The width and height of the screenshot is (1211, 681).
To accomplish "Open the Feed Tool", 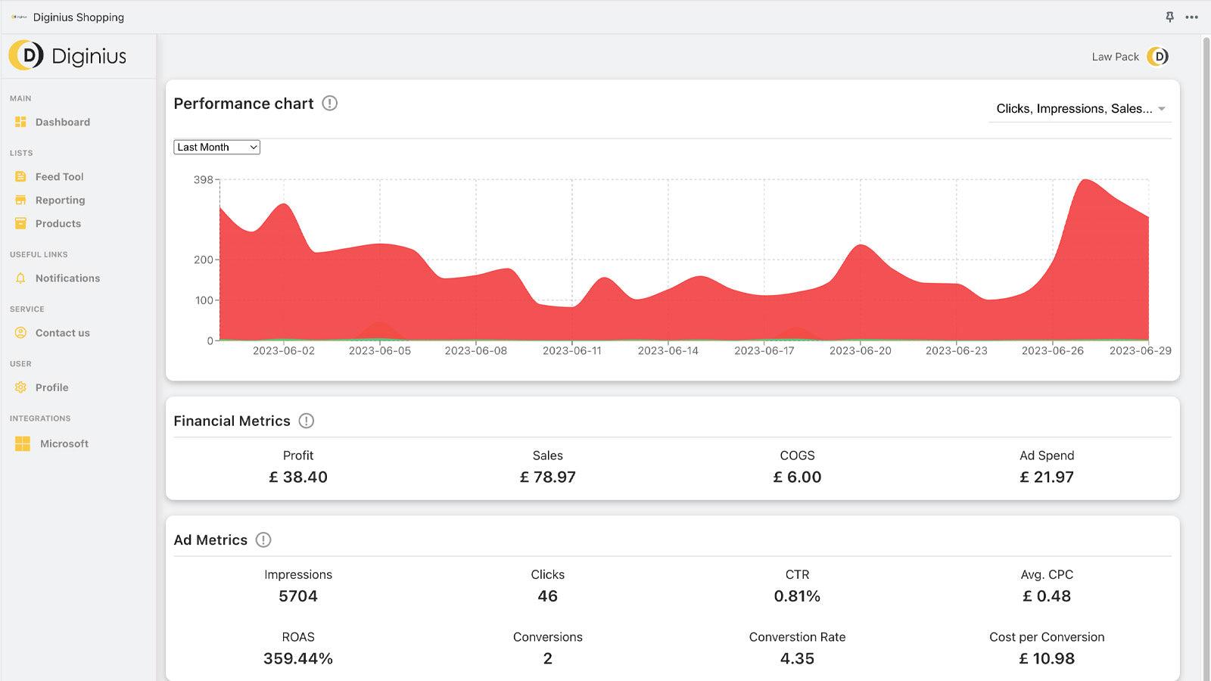I will coord(58,176).
